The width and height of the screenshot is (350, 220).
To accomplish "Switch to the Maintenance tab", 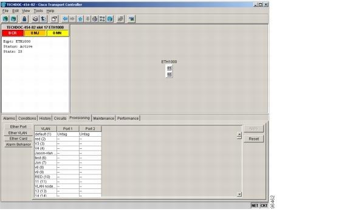I will click(103, 118).
